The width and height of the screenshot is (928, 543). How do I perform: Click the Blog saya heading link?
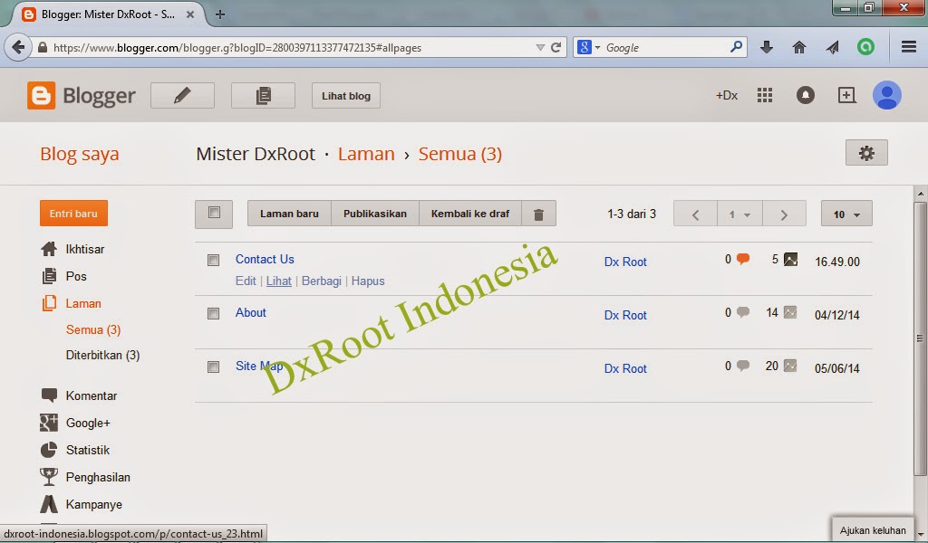point(80,154)
